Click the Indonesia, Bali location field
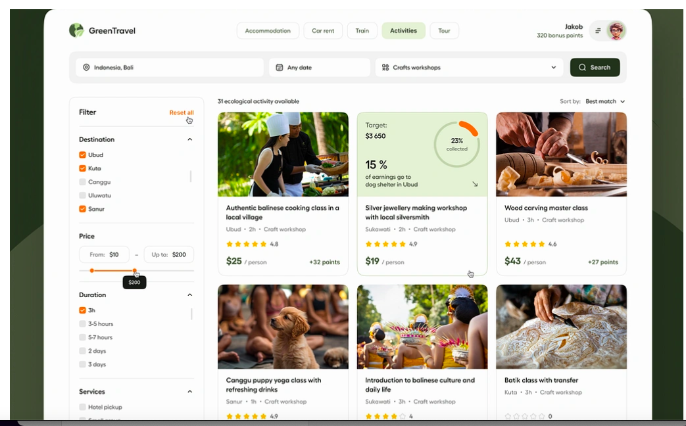Screen dimensions: 686x426 (x=170, y=68)
